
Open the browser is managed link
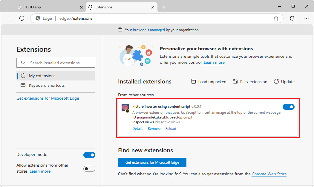point(149,30)
